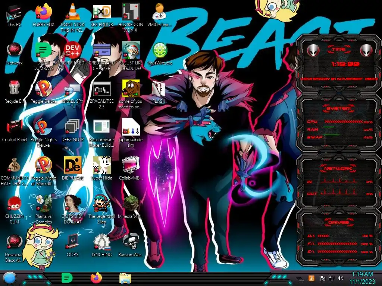Click the E:\ drive entry in gadget
Screen dimensions: 382x286
point(340,252)
